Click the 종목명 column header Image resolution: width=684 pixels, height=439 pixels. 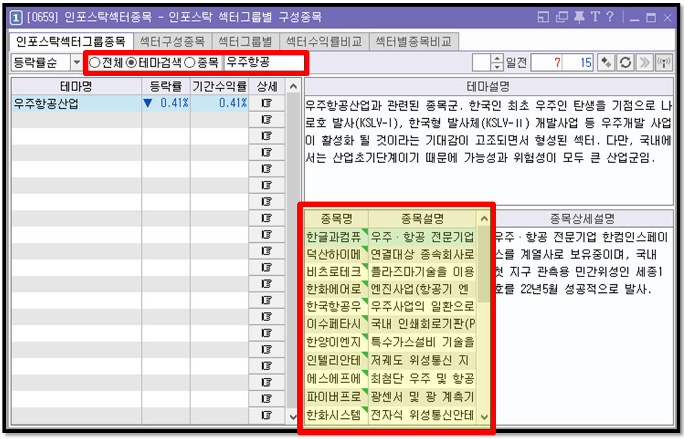[336, 219]
